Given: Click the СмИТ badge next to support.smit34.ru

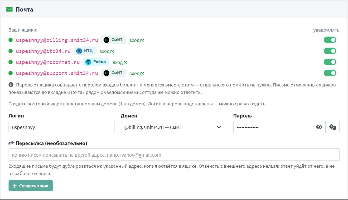Looking at the screenshot, I should click(x=114, y=73).
